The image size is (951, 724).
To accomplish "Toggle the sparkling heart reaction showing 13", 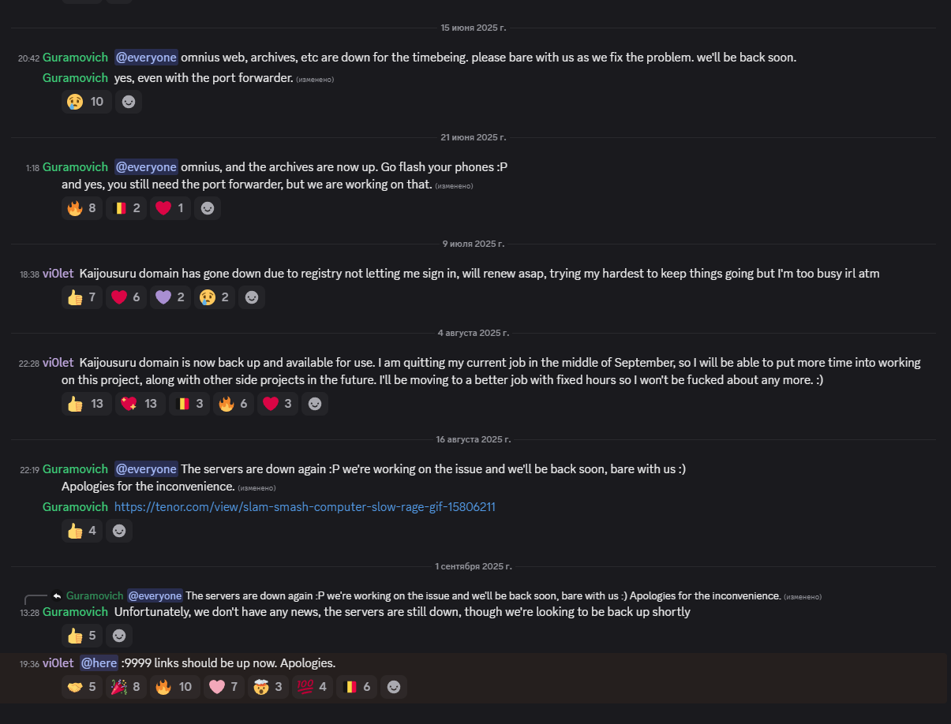I will pyautogui.click(x=139, y=404).
